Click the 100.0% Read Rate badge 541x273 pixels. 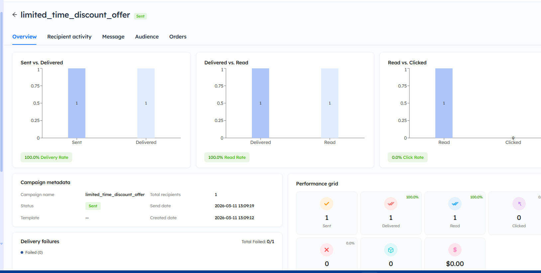point(227,158)
